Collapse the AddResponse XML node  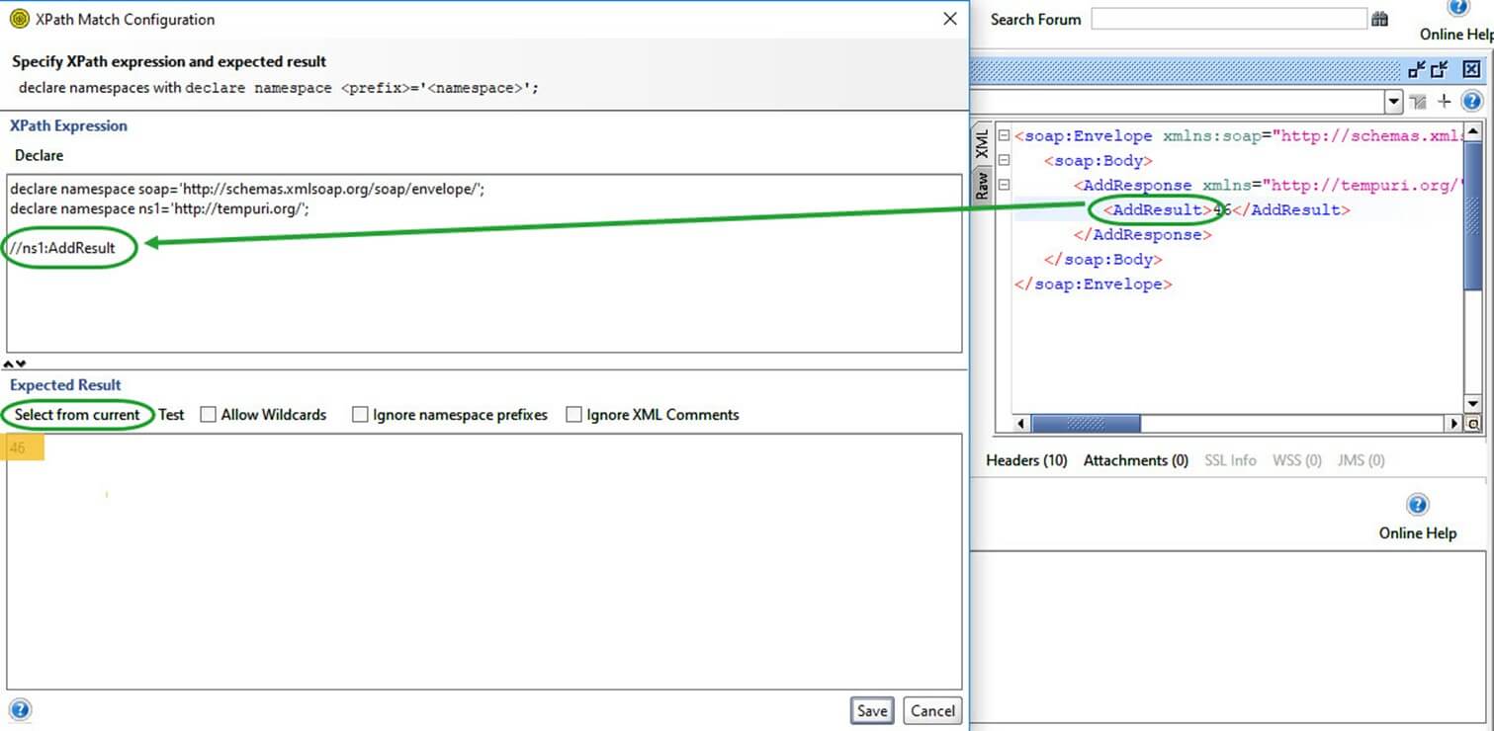coord(1004,185)
